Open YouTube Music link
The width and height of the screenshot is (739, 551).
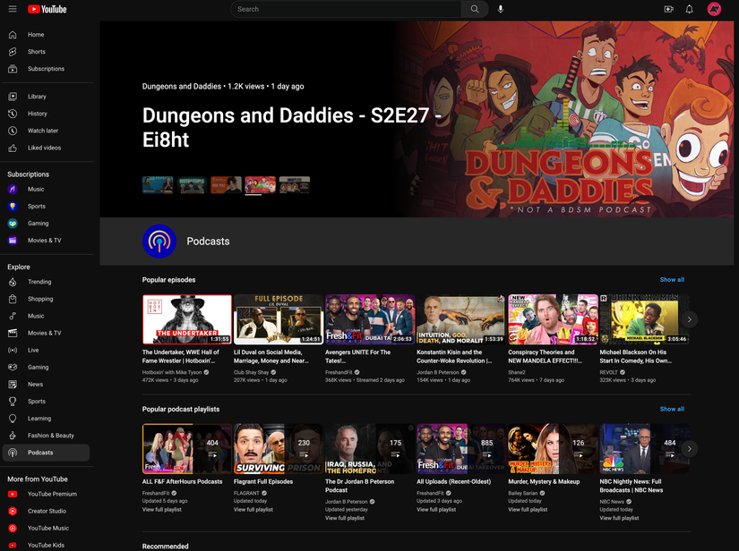(x=46, y=528)
